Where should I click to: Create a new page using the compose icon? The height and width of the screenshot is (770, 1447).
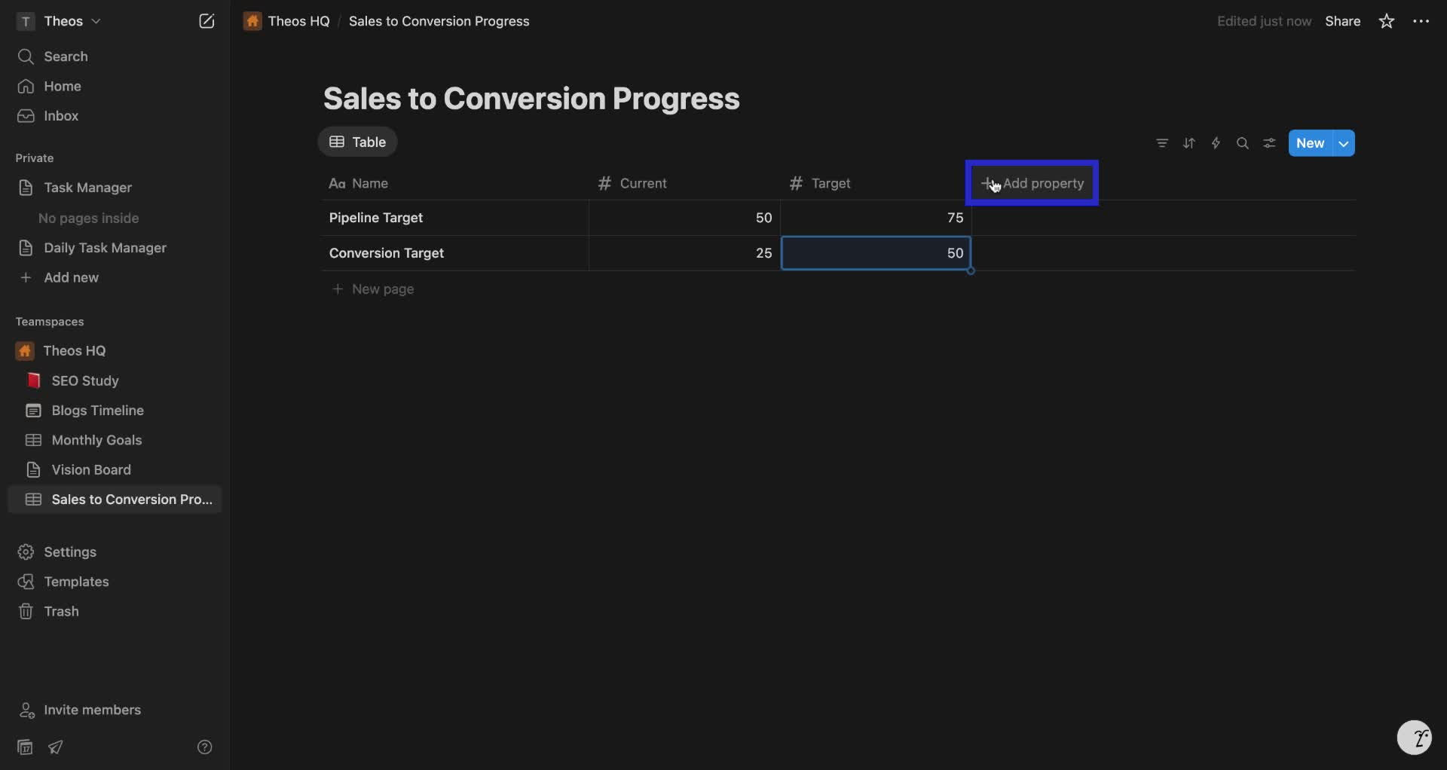(207, 21)
